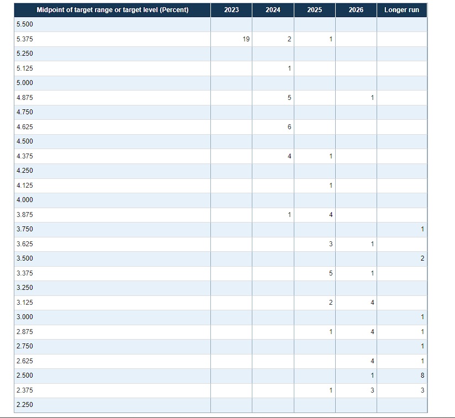Viewport: 455px width, 418px height.
Task: Click the value 6 in 4.625 row
Action: [x=289, y=127]
